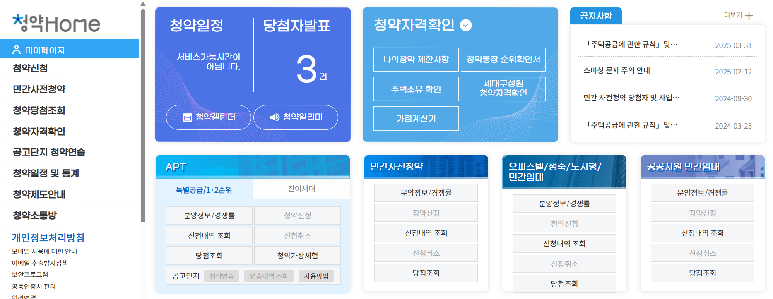773x299 pixels.
Task: Click 청약통장 순위확인서
Action: tap(503, 60)
